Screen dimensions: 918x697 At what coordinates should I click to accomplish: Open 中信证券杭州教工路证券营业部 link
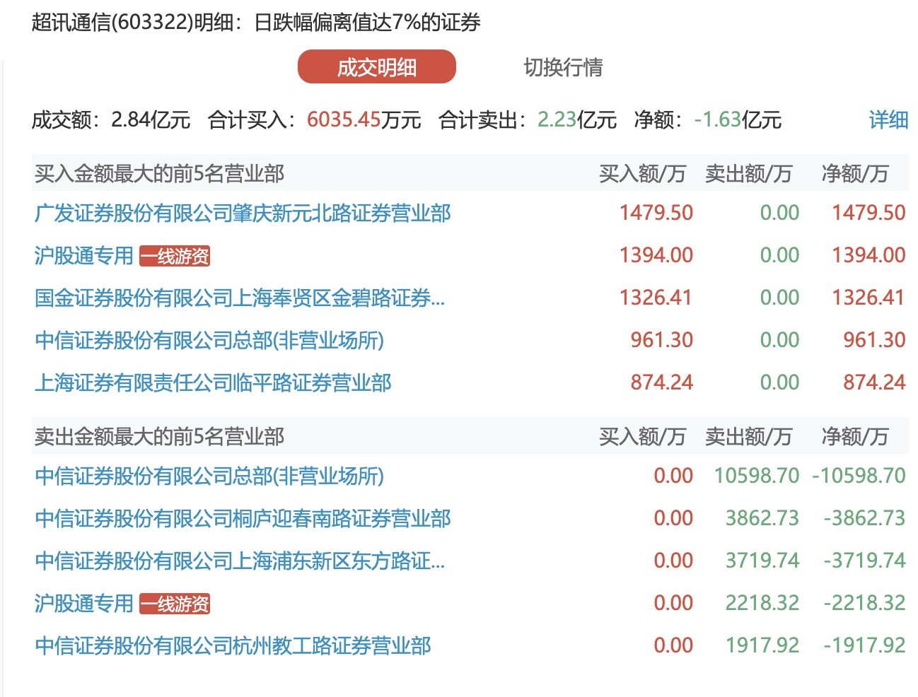(x=233, y=645)
